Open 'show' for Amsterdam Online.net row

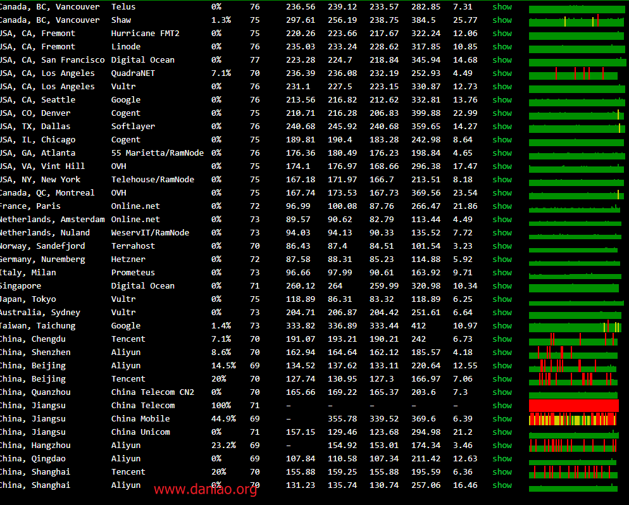pos(502,219)
